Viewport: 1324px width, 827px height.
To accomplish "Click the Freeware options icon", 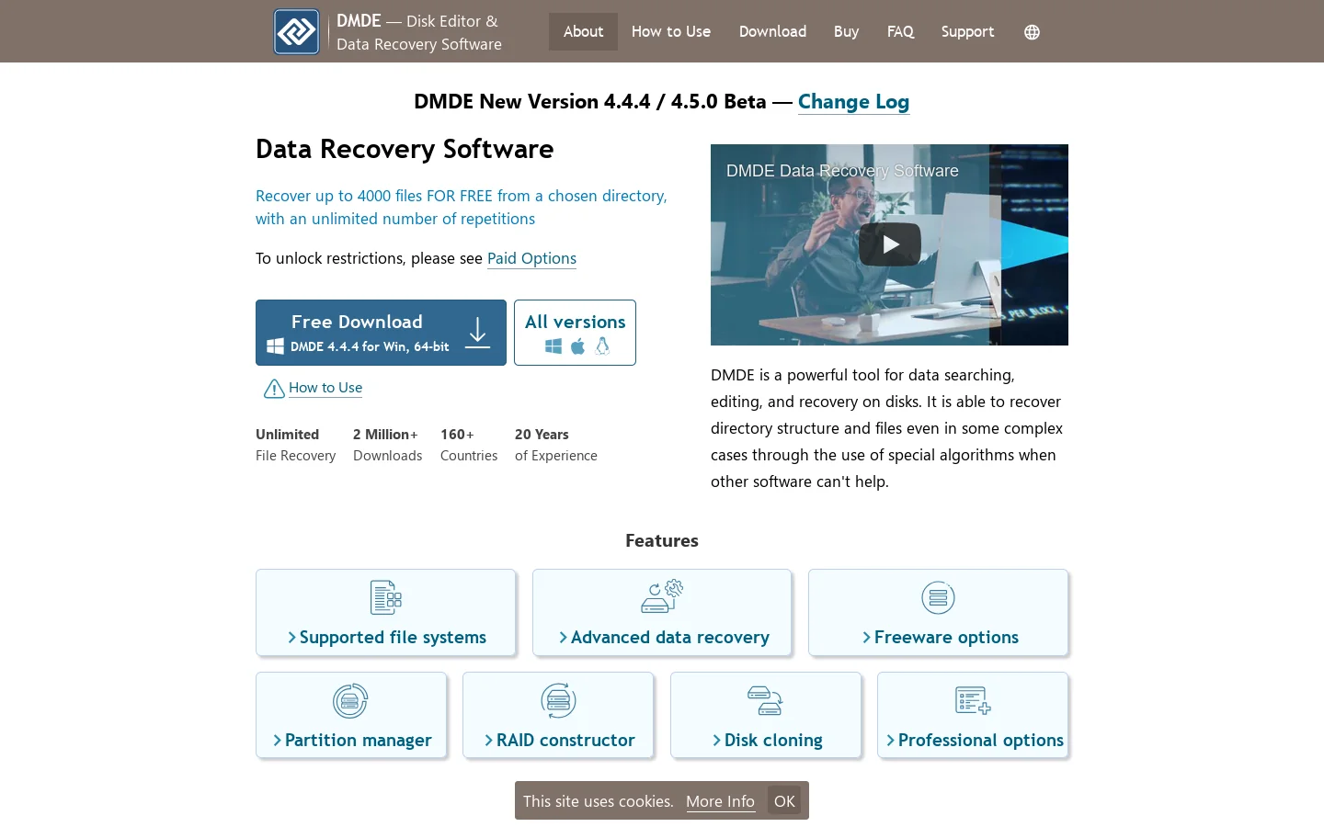I will point(938,598).
